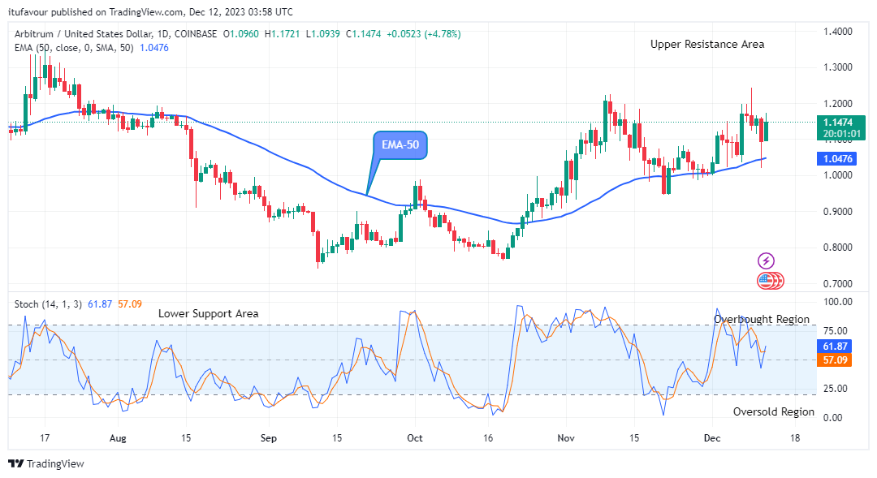Click the Sep date label on time axis
Viewport: 877px width, 478px height.
269,438
